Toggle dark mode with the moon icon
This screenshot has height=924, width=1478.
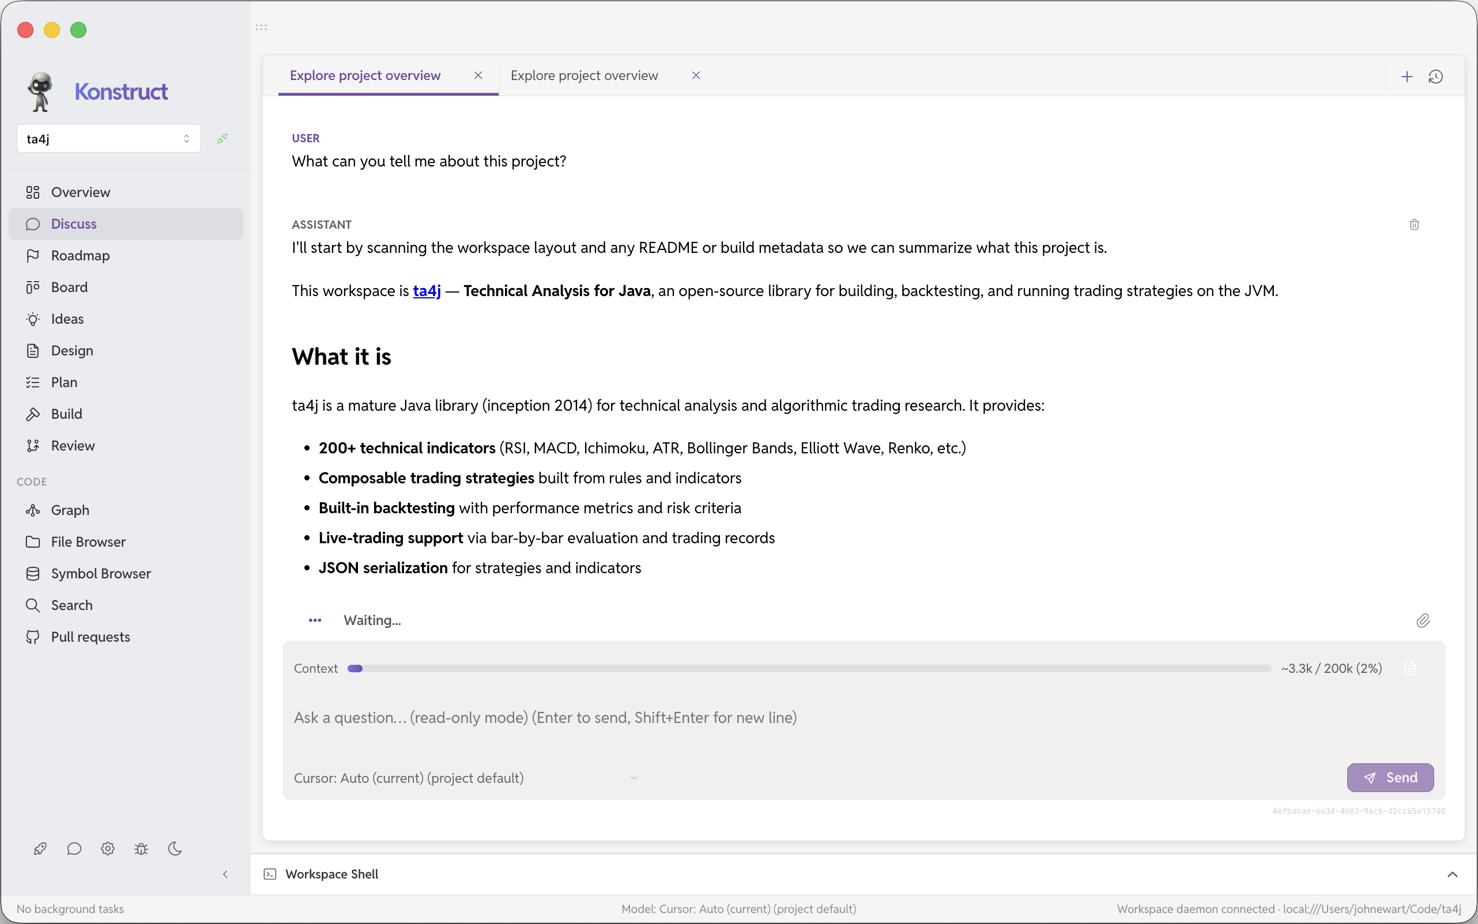tap(175, 849)
